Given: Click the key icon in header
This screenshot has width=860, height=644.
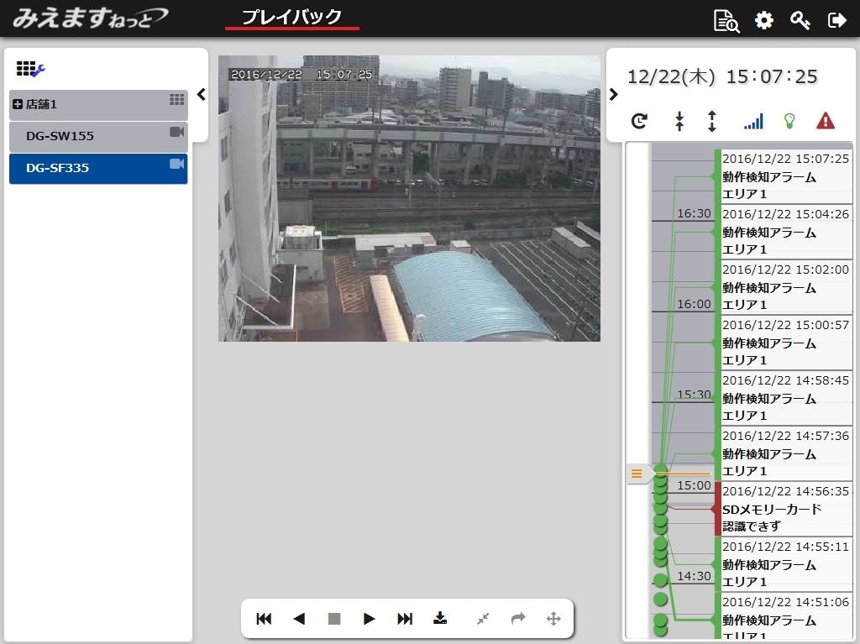Looking at the screenshot, I should [800, 20].
